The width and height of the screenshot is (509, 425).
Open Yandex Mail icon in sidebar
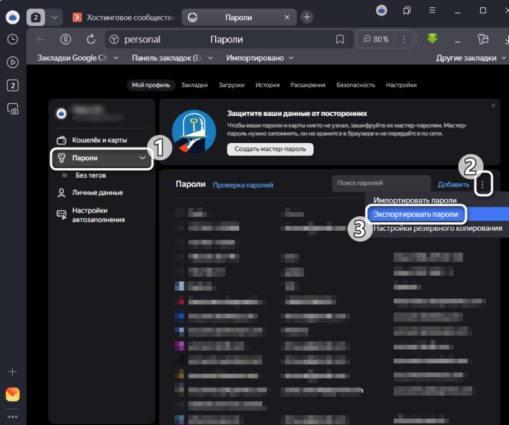tap(13, 394)
